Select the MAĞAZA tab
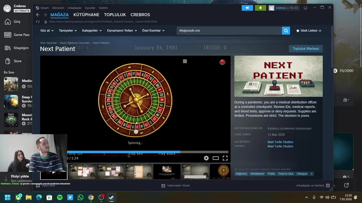Image resolution: width=362 pixels, height=203 pixels. 59,15
